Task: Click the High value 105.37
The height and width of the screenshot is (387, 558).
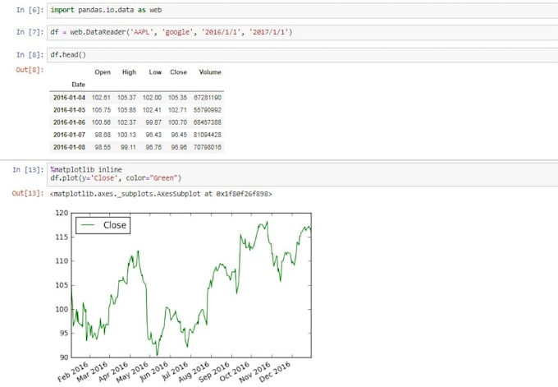Action: [x=126, y=98]
